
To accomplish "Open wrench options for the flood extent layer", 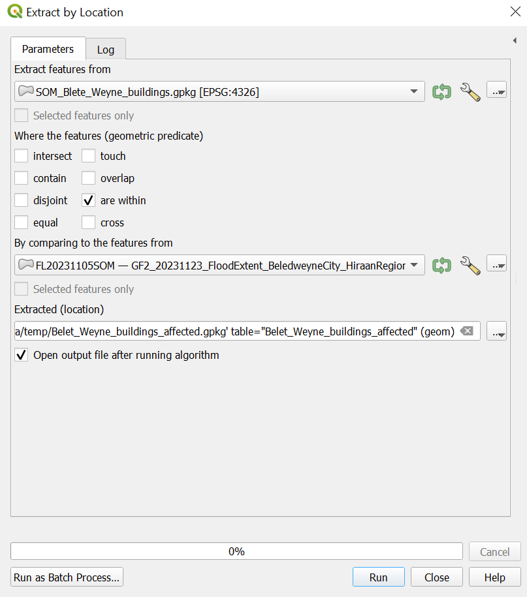I will point(470,266).
